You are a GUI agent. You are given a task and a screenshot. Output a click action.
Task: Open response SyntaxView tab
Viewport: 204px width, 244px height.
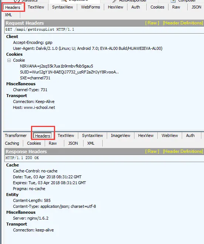point(92,135)
